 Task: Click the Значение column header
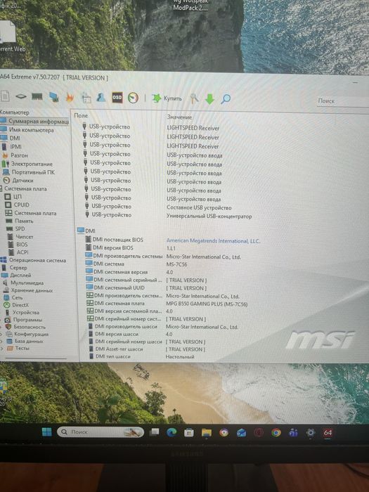click(x=179, y=117)
